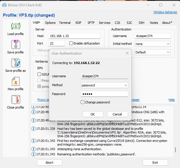This screenshot has height=168, width=180.
Task: Open the dropdown showing Default
Action: [x=152, y=52]
